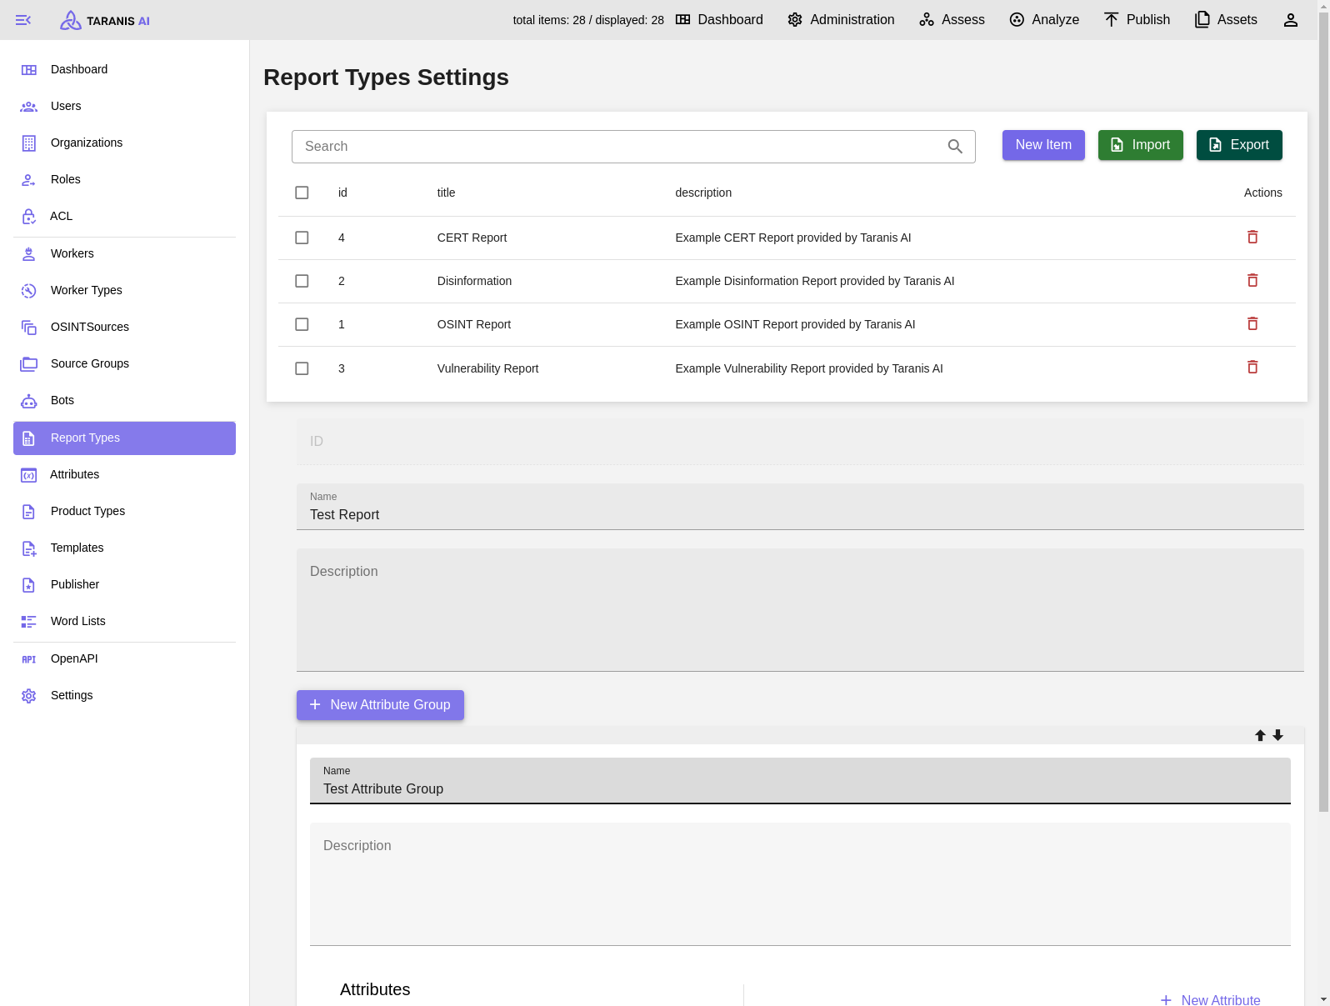Screen dimensions: 1330x1006
Task: Click the Templates sidebar icon
Action: click(x=29, y=548)
